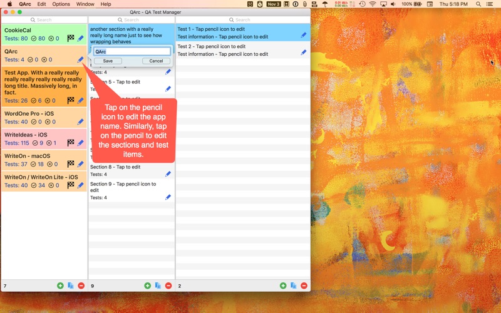The image size is (501, 313).
Task: Select the Test App with long title
Action: 44,86
